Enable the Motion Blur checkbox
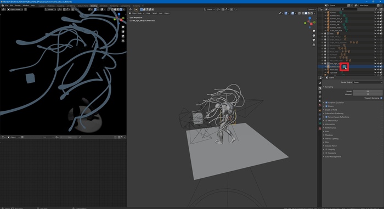This screenshot has height=209, width=384. [326, 121]
